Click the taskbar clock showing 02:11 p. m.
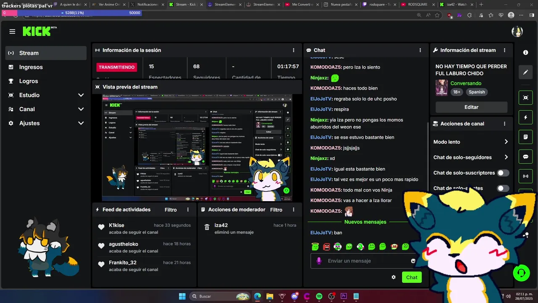The height and width of the screenshot is (303, 538). [x=524, y=296]
